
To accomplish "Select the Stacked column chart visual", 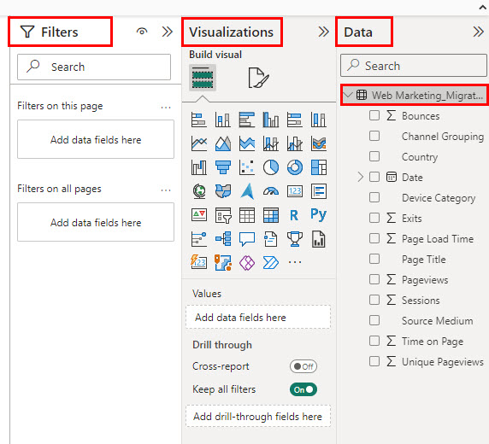I will [222, 120].
